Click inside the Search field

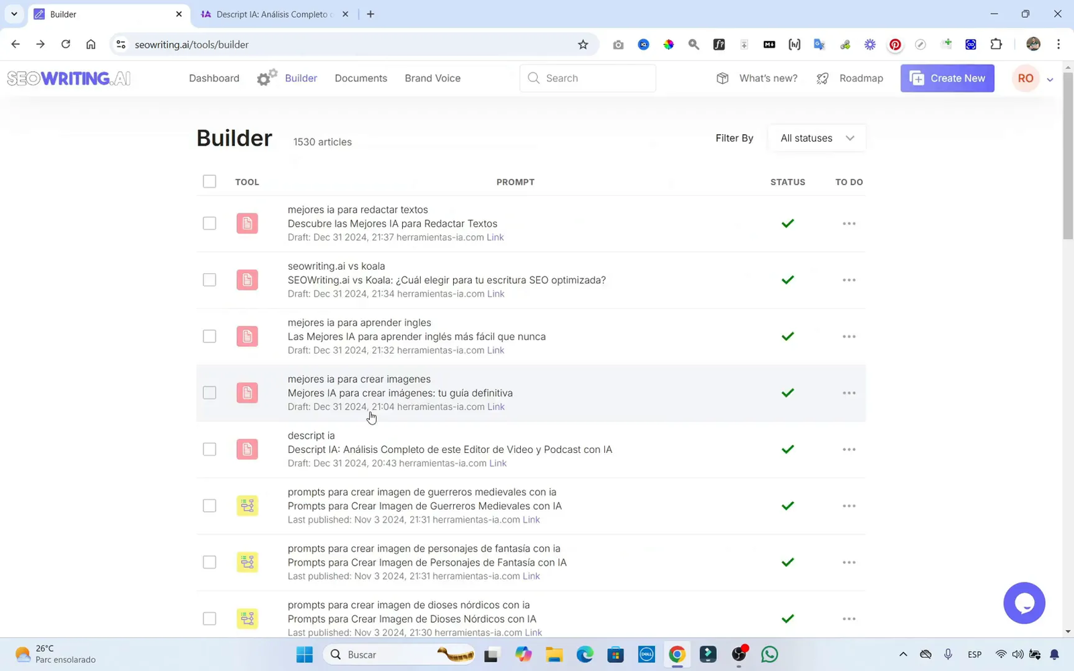pyautogui.click(x=587, y=78)
